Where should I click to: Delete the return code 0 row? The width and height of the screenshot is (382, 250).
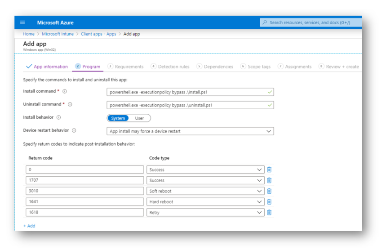coord(269,170)
